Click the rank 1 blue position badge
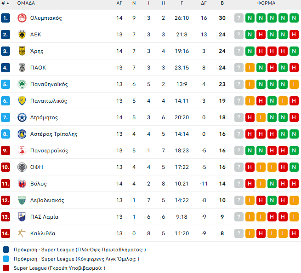 [6, 18]
